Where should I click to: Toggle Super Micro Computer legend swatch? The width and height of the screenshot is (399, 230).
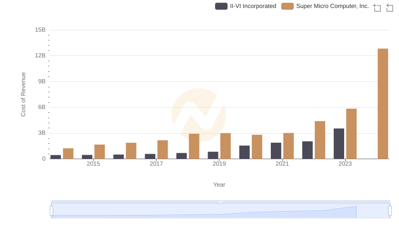(287, 6)
